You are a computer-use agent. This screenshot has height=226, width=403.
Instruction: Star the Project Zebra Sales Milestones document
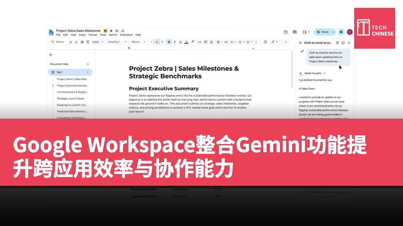tap(111, 31)
